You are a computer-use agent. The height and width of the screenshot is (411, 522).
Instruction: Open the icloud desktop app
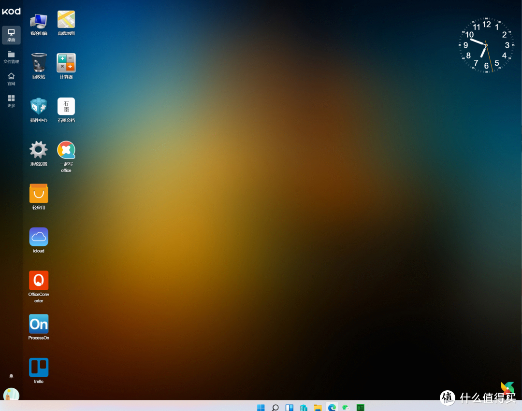(x=38, y=237)
